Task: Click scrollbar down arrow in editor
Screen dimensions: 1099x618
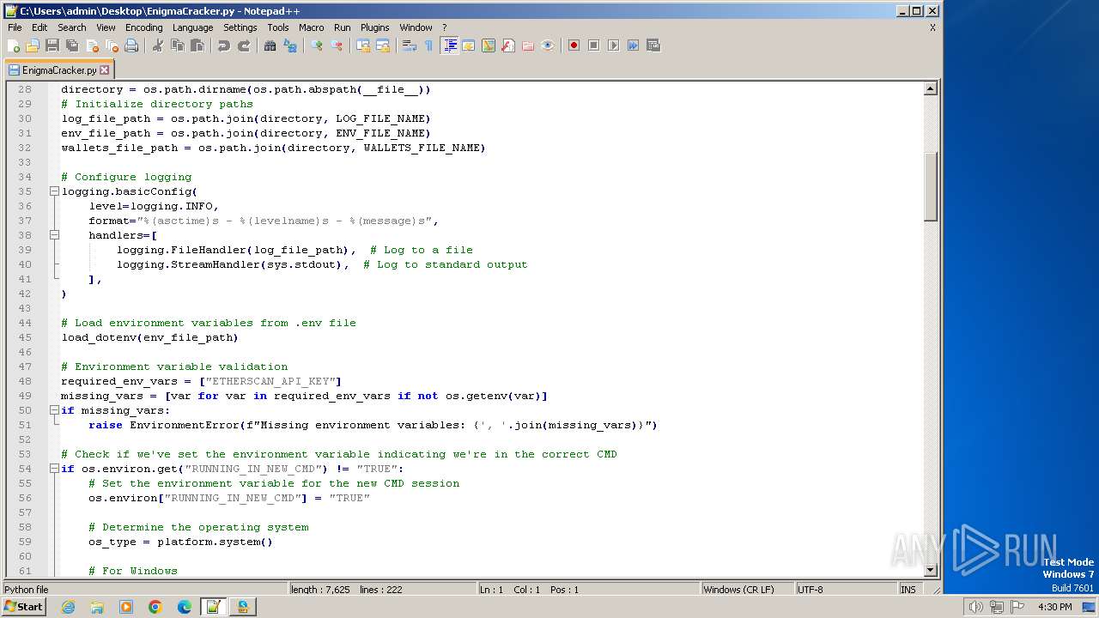Action: coord(930,570)
